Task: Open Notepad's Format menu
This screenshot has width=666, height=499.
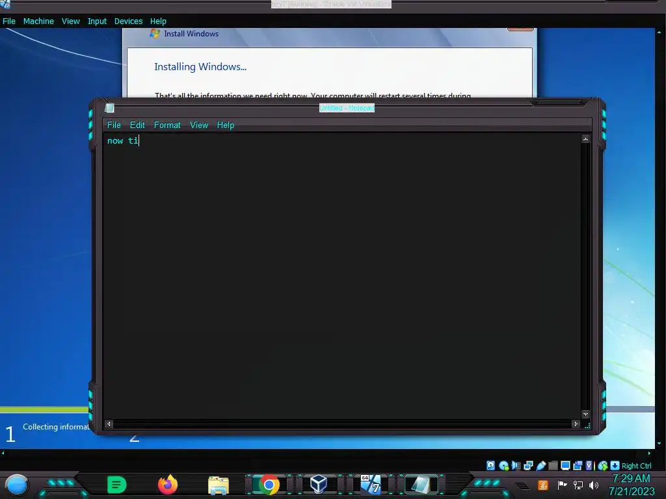Action: click(x=167, y=125)
